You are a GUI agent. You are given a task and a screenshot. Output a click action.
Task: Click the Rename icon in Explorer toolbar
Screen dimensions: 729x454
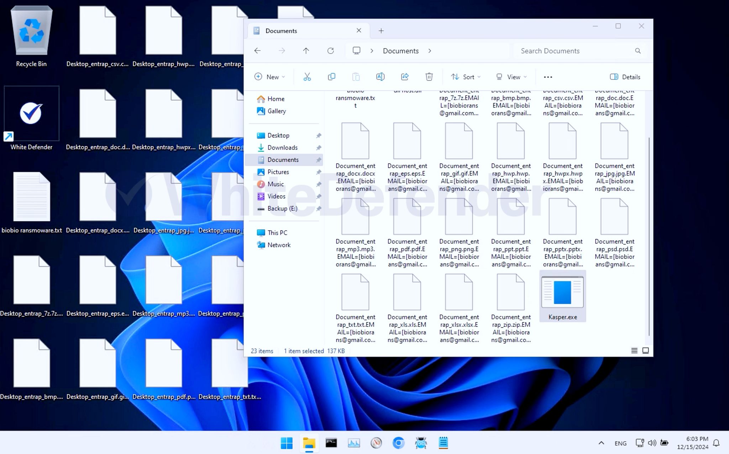pyautogui.click(x=380, y=77)
